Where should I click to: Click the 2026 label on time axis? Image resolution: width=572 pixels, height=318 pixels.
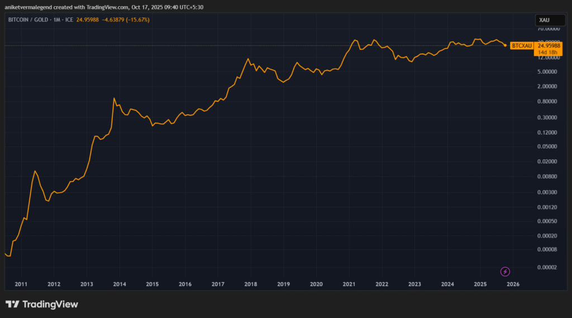[x=513, y=284]
